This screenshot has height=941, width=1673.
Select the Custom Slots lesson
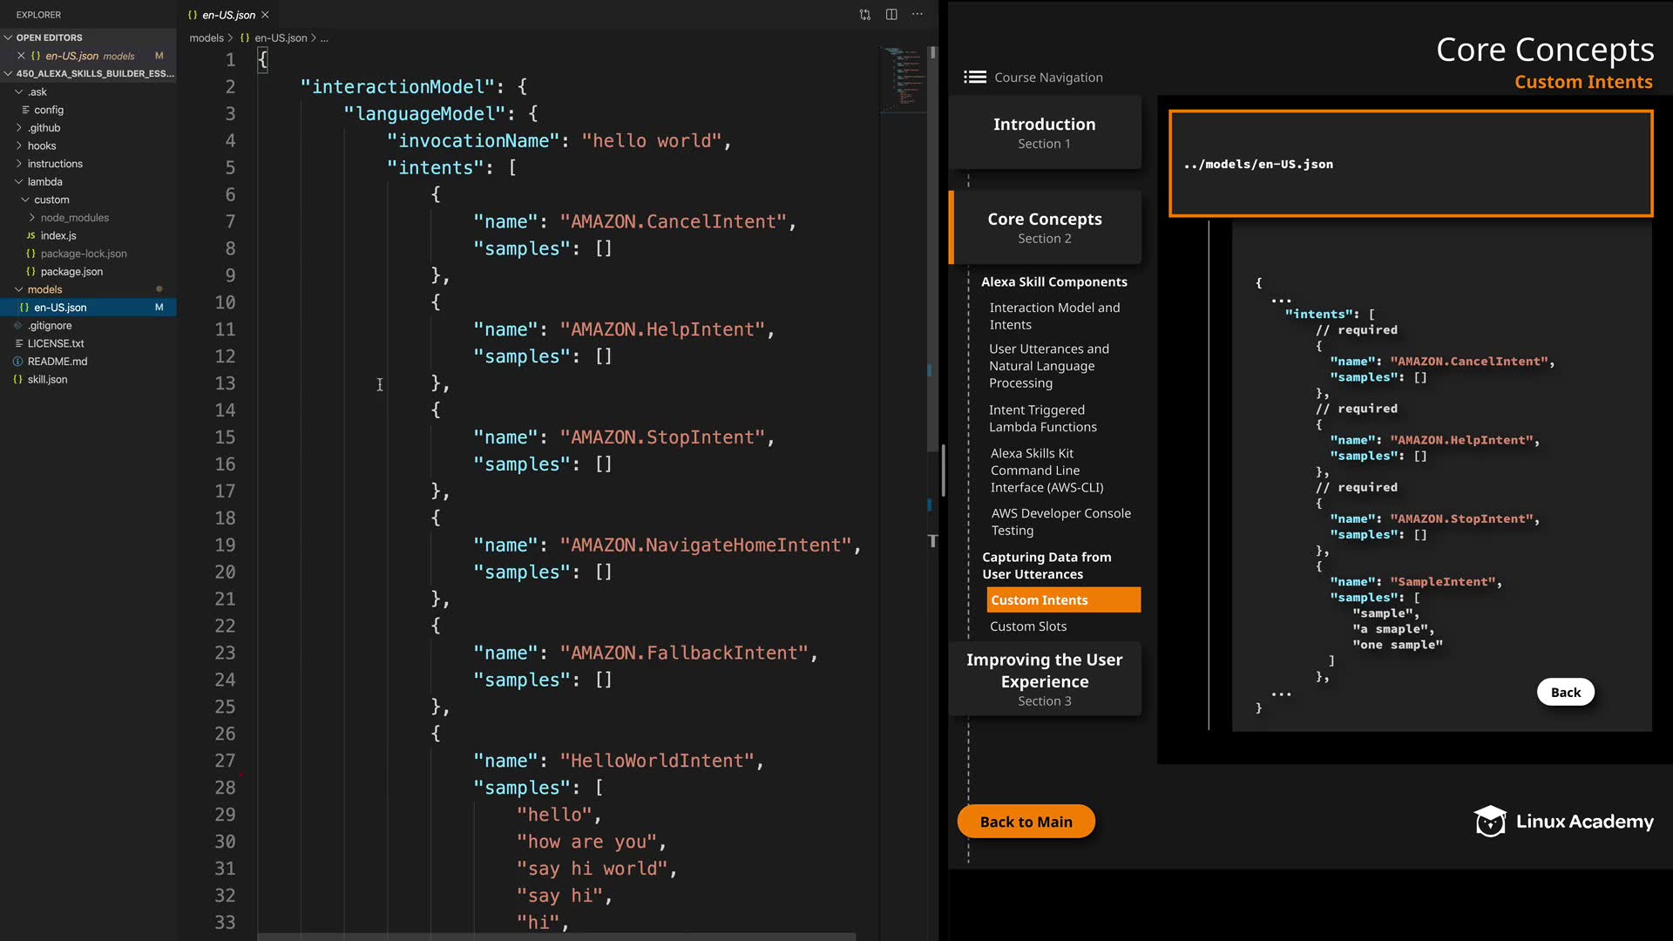(x=1027, y=626)
